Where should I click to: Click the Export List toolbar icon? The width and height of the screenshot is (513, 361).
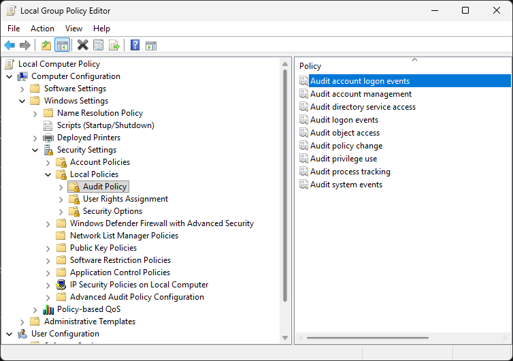point(114,46)
